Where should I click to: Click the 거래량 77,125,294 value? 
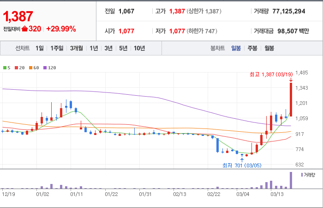288,11
